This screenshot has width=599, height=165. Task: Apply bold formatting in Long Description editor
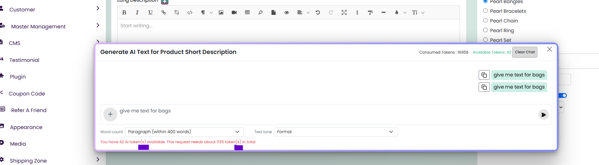click(x=124, y=12)
